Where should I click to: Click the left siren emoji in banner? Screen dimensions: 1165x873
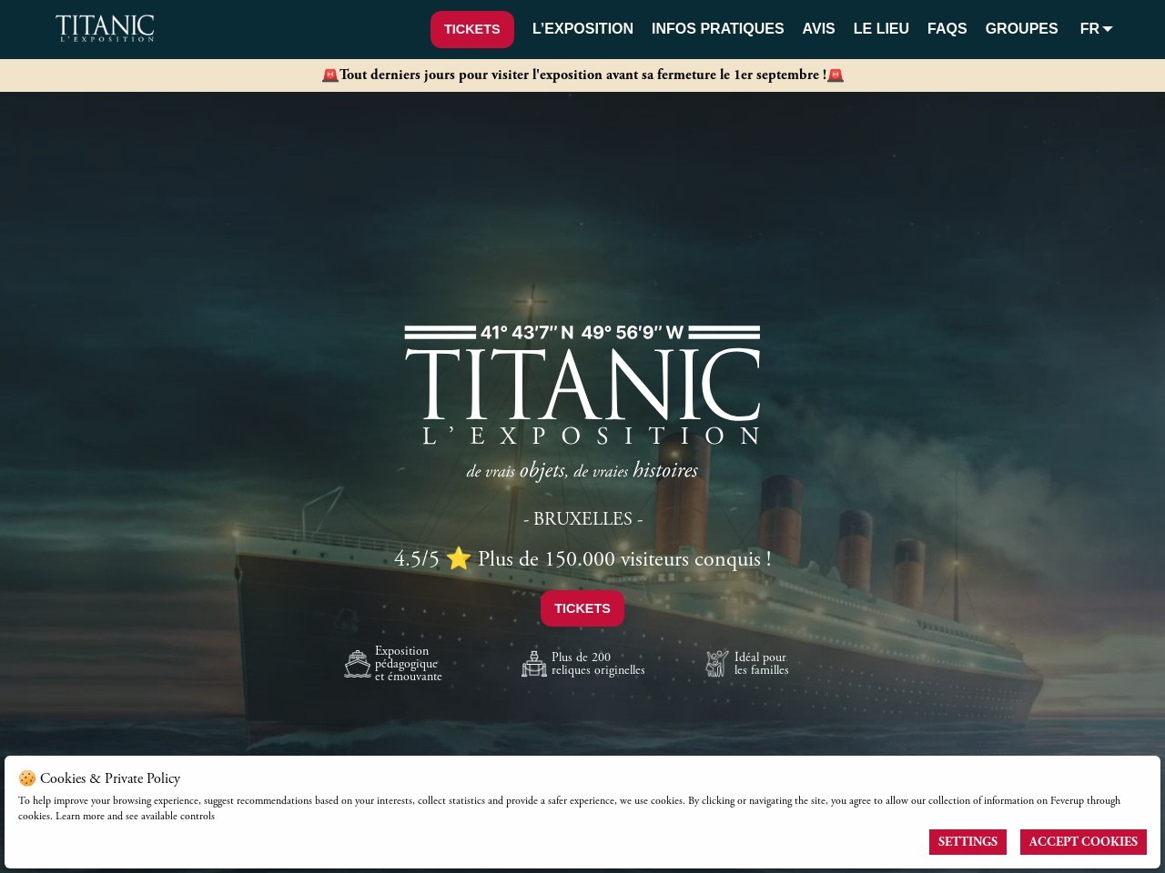click(x=330, y=75)
